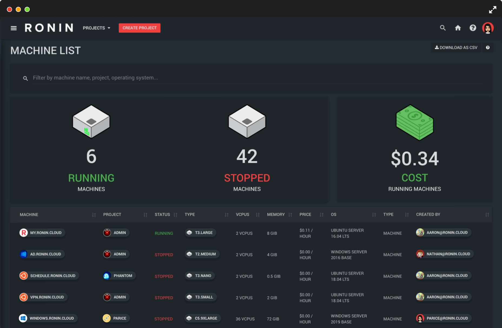
Task: Sort table by Machine column
Action: (94, 215)
